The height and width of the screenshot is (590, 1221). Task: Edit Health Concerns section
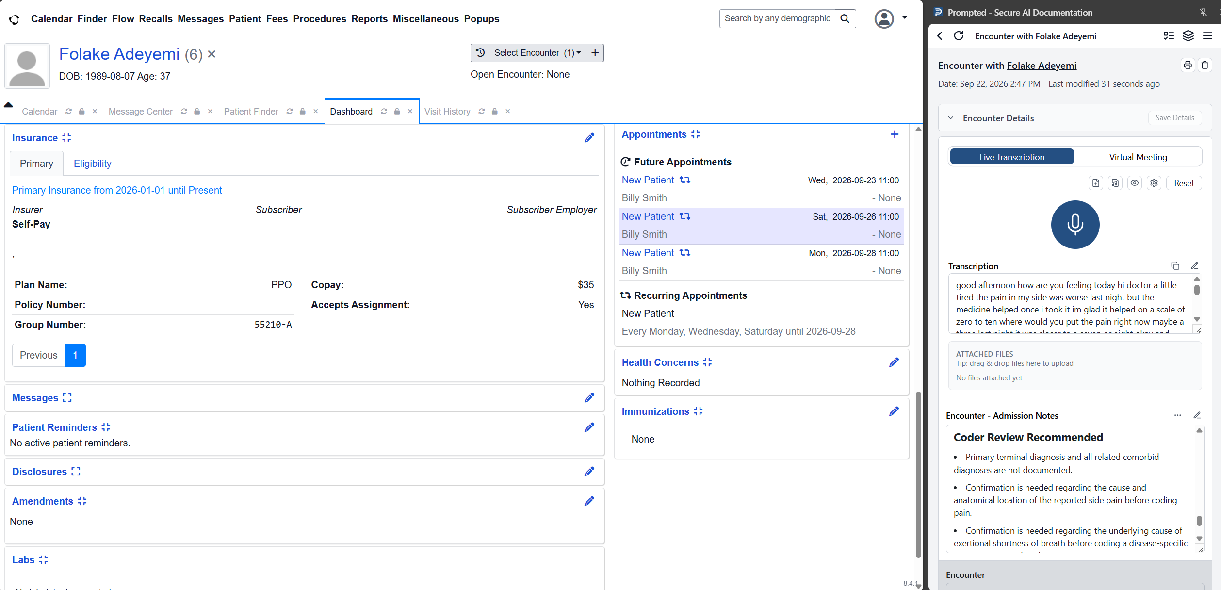[x=894, y=362]
